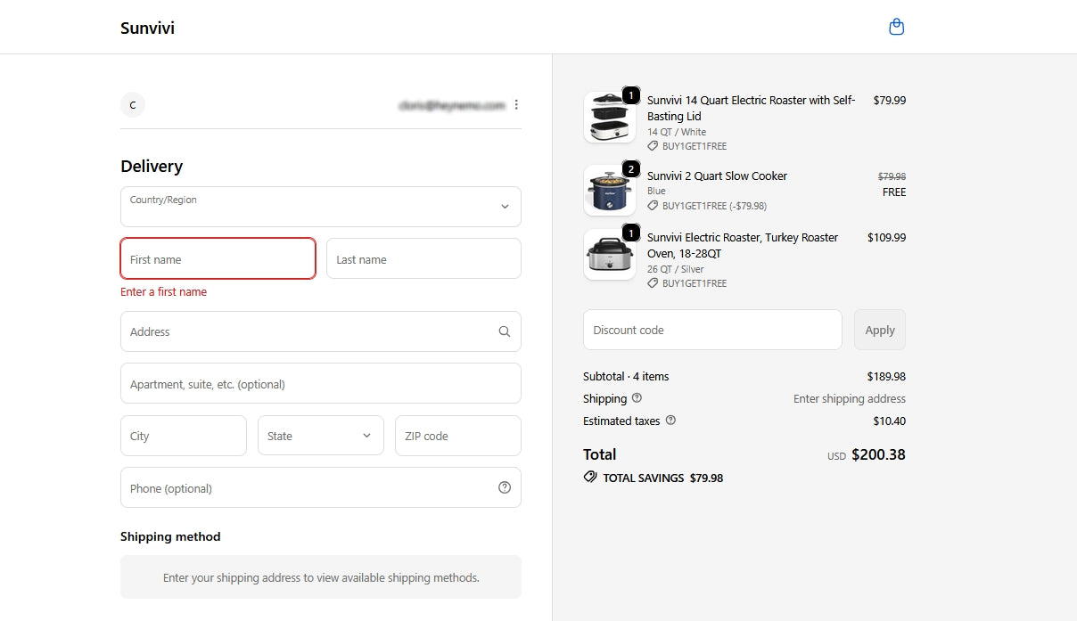This screenshot has height=621, width=1077.
Task: Click the phone field help icon
Action: click(x=505, y=487)
